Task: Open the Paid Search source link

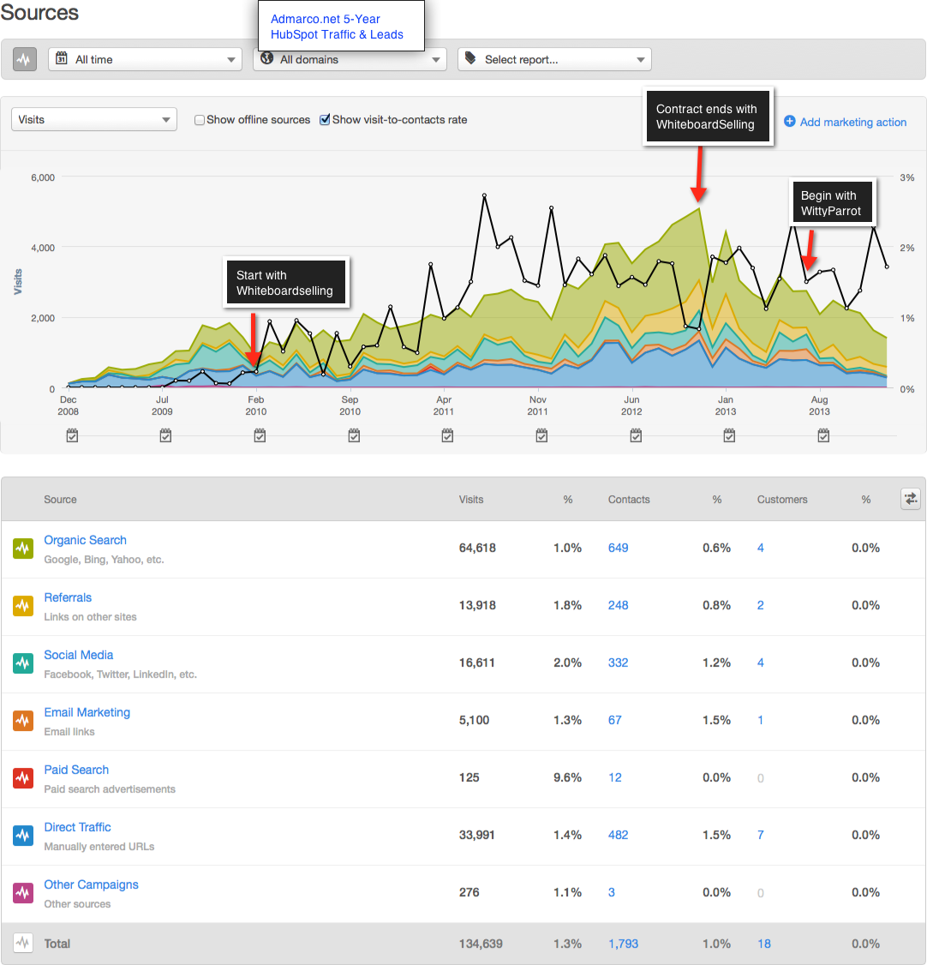Action: 76,770
